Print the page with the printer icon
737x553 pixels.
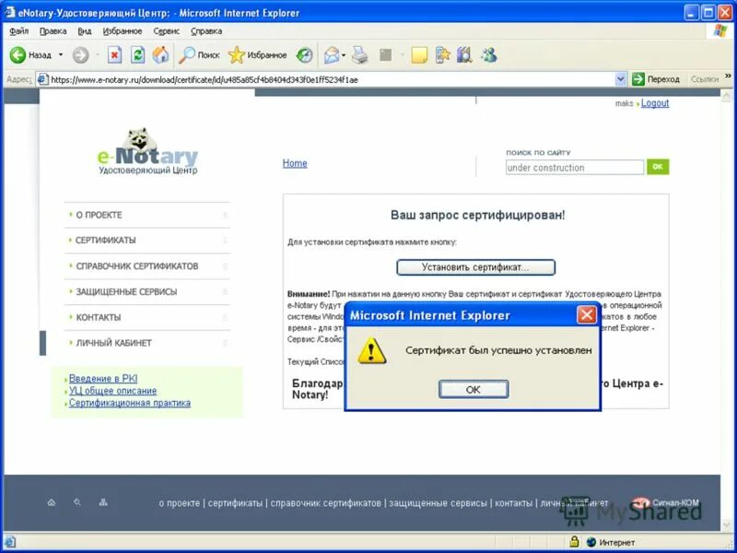point(360,55)
